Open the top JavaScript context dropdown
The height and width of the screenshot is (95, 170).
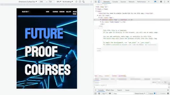click(x=104, y=93)
